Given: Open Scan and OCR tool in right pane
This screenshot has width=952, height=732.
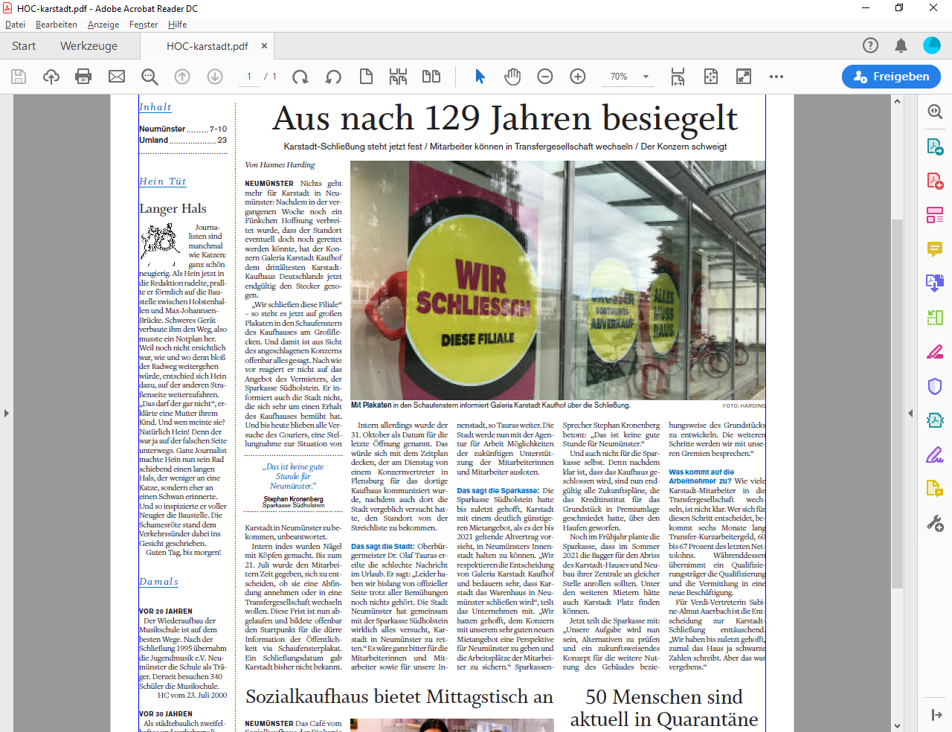Looking at the screenshot, I should coord(935,420).
